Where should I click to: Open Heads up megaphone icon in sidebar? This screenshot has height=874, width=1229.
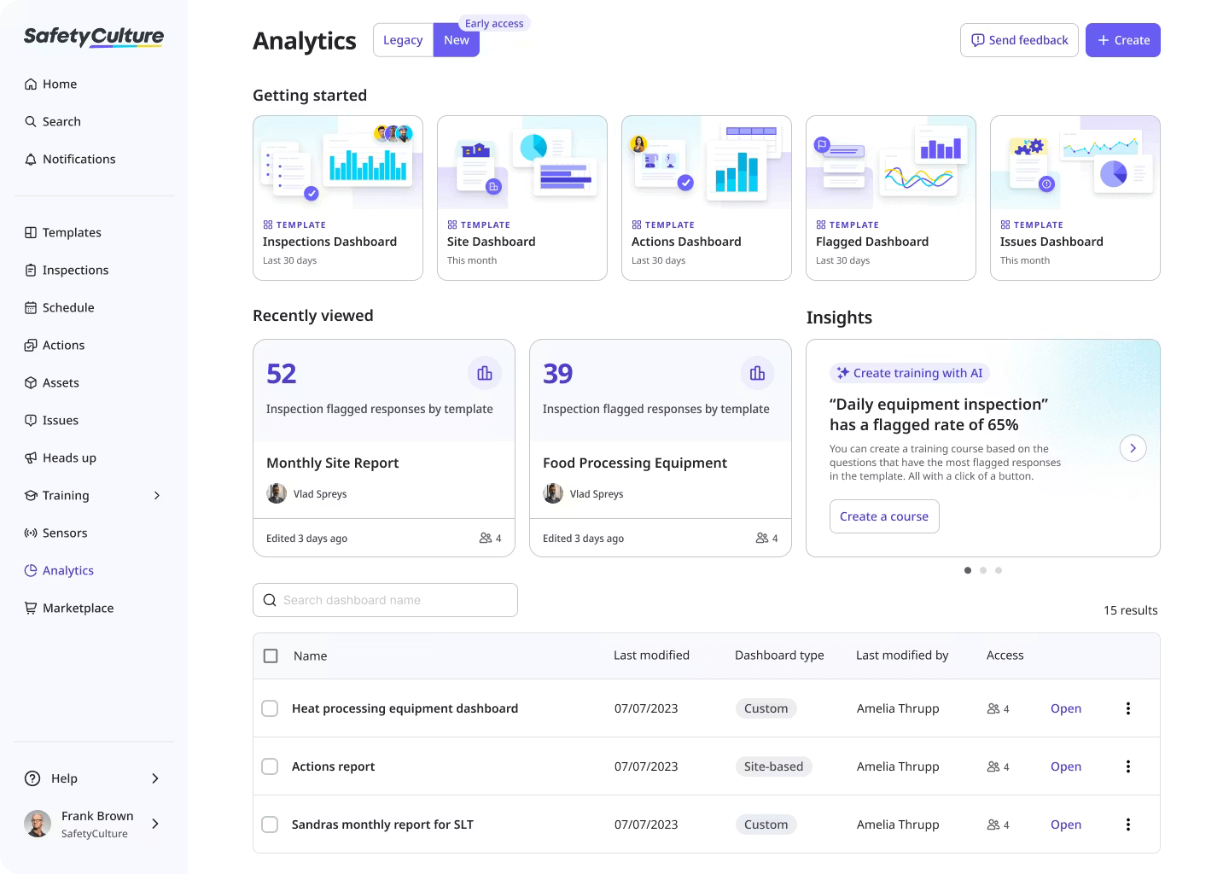coord(31,457)
